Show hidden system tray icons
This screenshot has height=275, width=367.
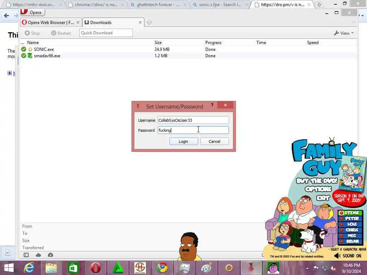307,268
